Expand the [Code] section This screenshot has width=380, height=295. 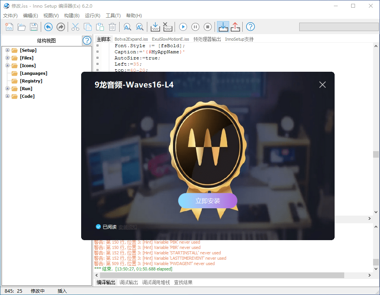tap(8, 96)
